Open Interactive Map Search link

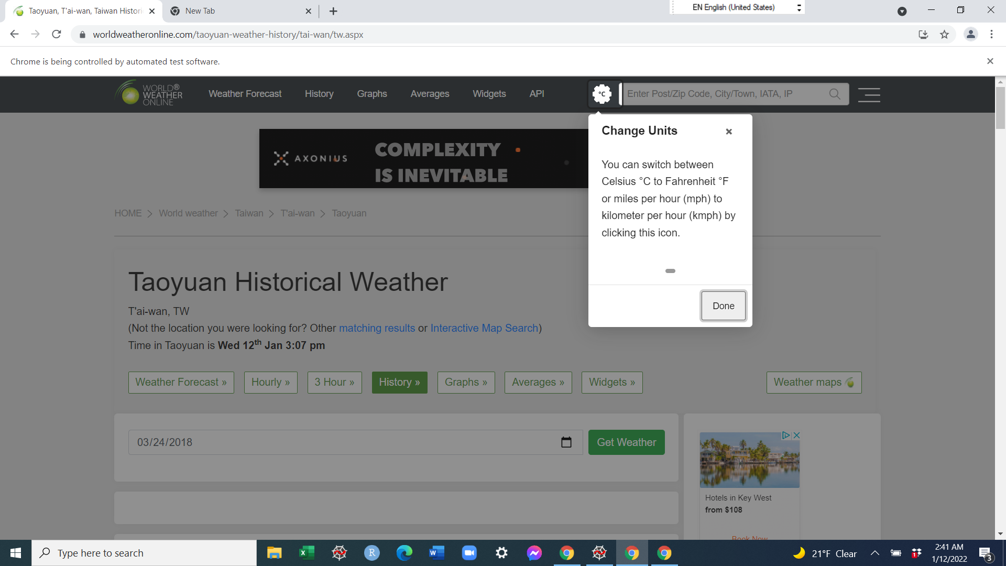coord(484,328)
